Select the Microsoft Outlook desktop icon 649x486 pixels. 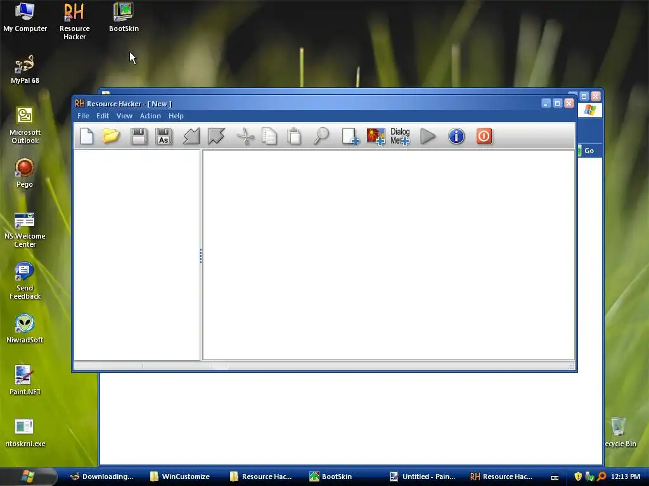(x=25, y=126)
